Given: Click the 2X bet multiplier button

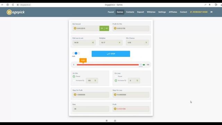Looking at the screenshot, I should tap(102, 28).
